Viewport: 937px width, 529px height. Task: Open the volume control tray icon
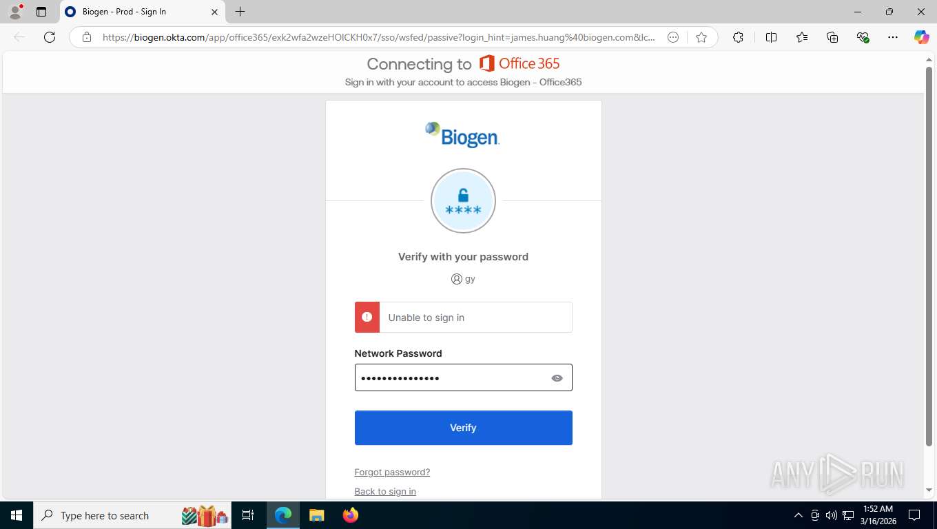point(832,515)
